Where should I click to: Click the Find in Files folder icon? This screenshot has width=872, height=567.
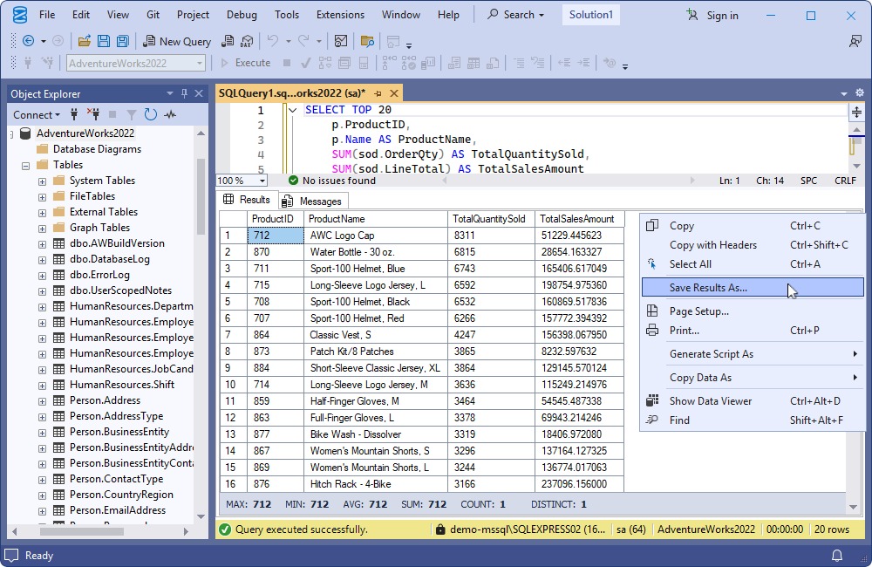coord(367,41)
